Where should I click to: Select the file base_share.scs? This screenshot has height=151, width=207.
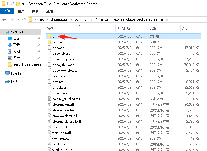(64, 65)
